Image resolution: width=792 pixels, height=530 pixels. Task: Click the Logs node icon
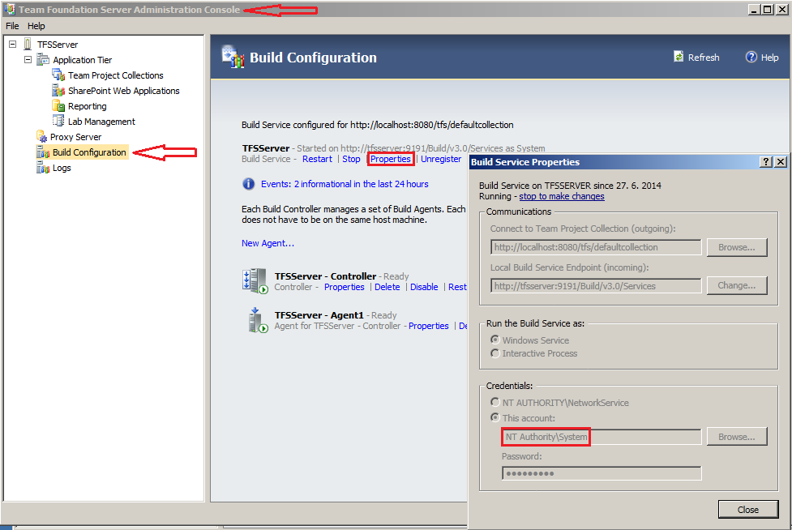pos(43,168)
